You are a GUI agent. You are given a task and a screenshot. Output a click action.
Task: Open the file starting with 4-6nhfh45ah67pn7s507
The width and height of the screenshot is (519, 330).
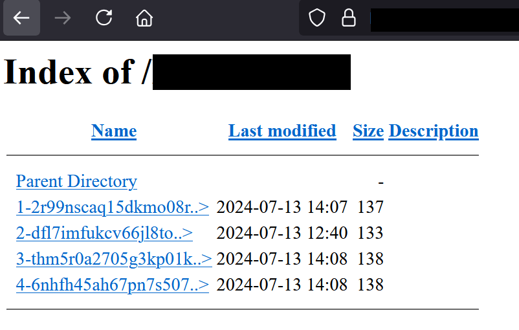click(113, 285)
